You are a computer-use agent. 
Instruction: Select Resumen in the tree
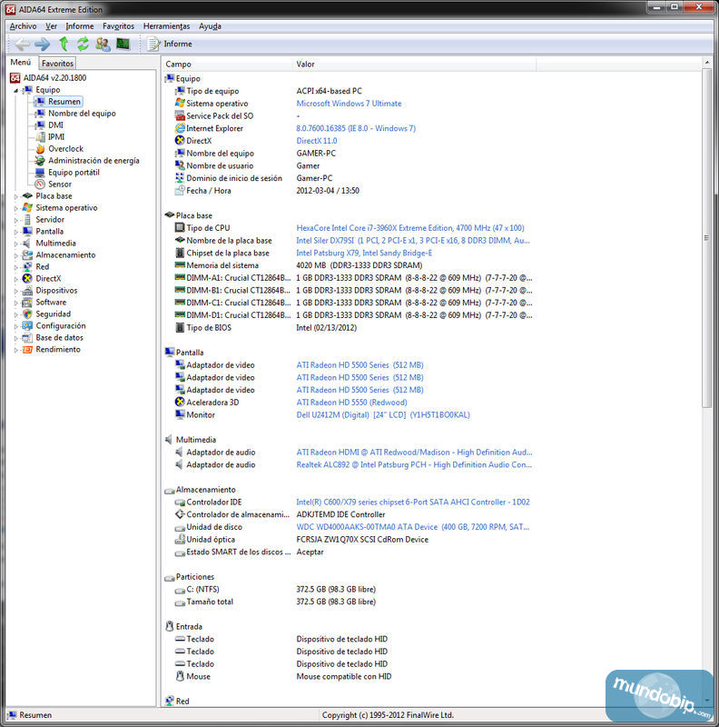(x=64, y=102)
